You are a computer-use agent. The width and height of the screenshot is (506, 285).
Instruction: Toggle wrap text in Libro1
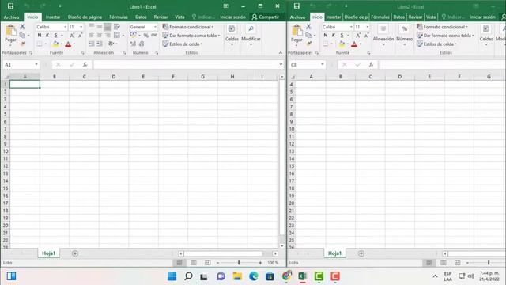117,27
